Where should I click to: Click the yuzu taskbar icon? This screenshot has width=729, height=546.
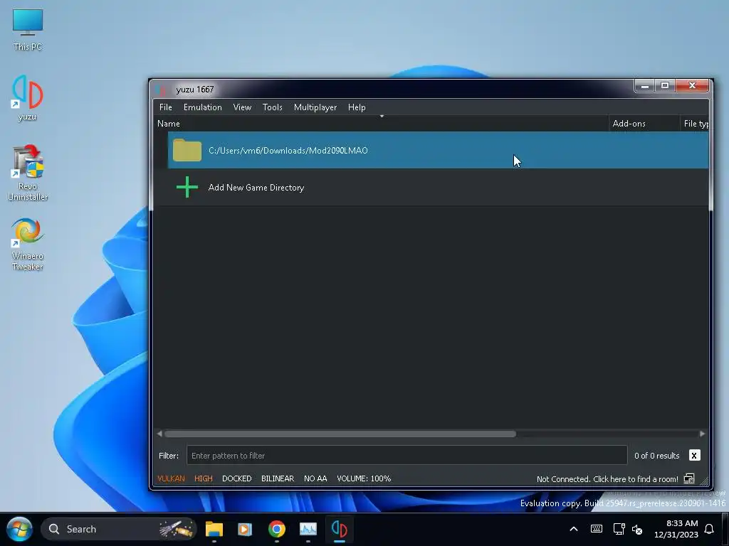pyautogui.click(x=340, y=529)
